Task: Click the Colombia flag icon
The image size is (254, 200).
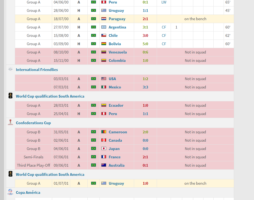Action: tap(104, 60)
